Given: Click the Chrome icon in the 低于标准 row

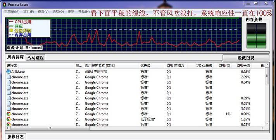Looking at the screenshot, I should coord(9,119).
